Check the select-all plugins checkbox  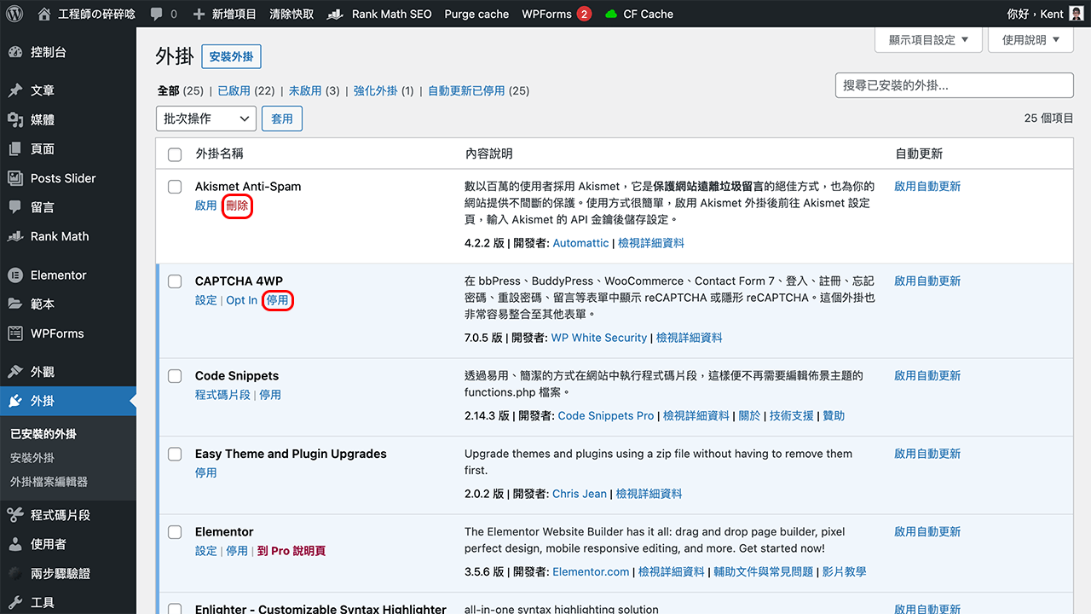pyautogui.click(x=175, y=154)
